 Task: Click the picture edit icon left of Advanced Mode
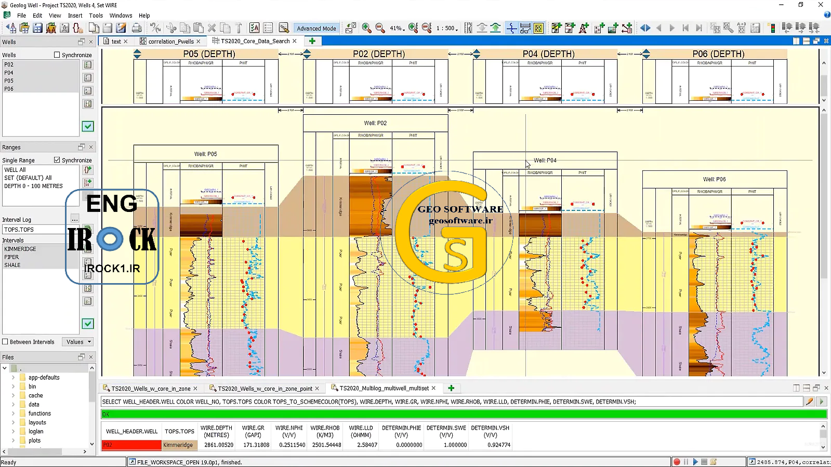[284, 28]
